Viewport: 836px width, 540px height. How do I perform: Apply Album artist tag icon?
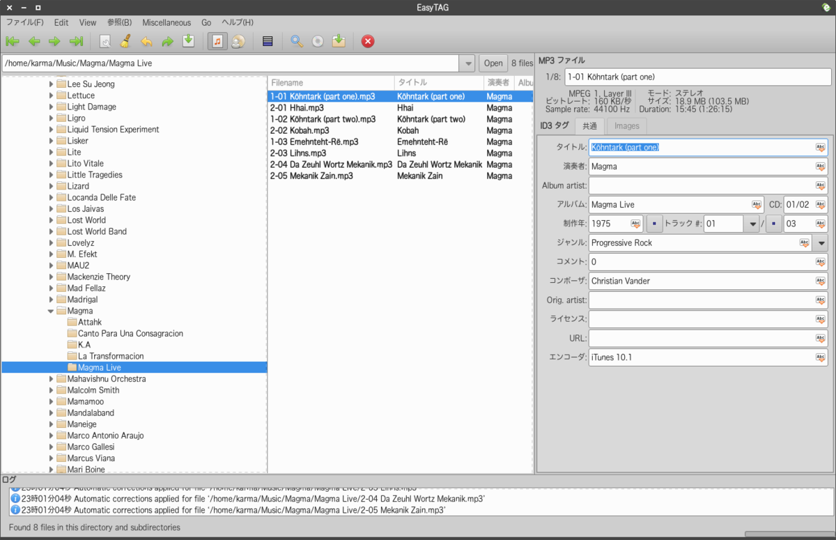coord(820,185)
